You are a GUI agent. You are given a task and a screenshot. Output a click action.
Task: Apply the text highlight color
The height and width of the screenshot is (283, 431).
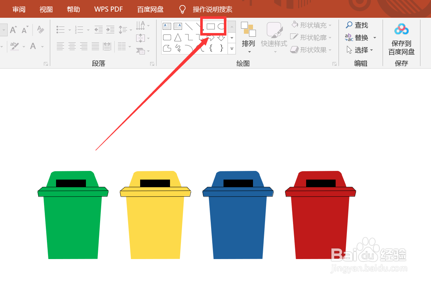click(14, 46)
